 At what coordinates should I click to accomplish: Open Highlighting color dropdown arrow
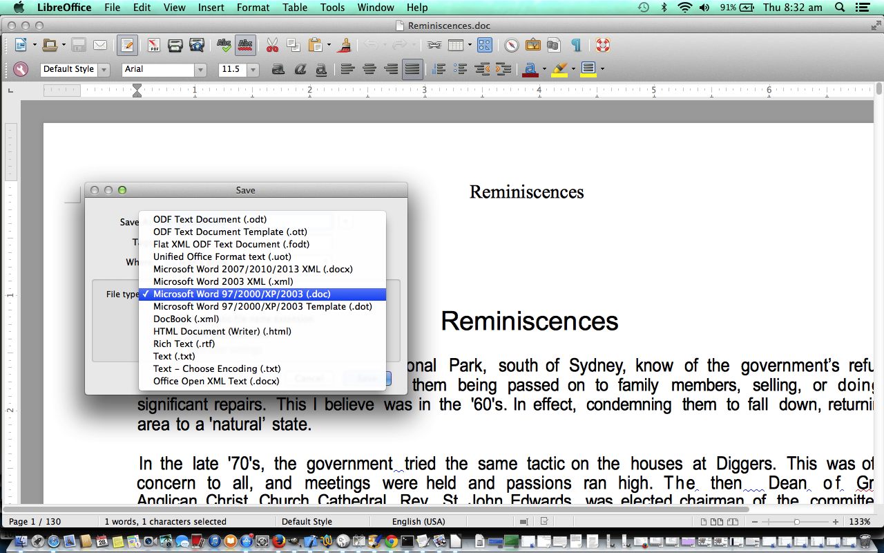[573, 69]
